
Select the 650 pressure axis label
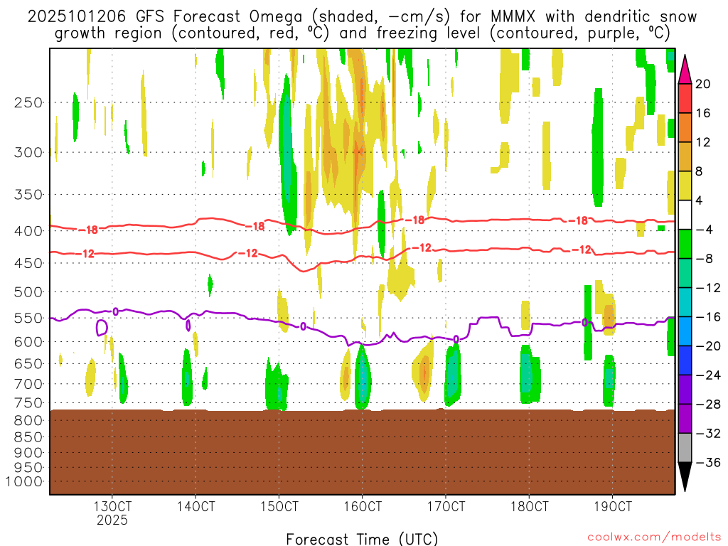[28, 363]
